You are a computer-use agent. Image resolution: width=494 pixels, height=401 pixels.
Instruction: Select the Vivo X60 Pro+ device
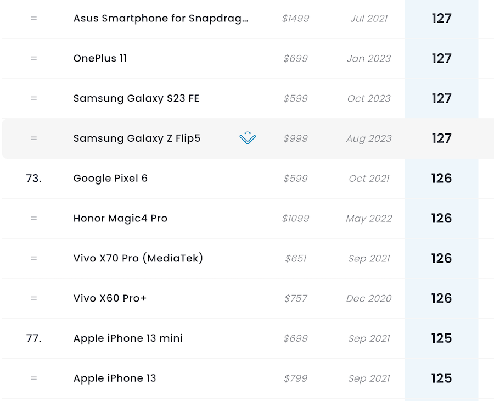110,298
